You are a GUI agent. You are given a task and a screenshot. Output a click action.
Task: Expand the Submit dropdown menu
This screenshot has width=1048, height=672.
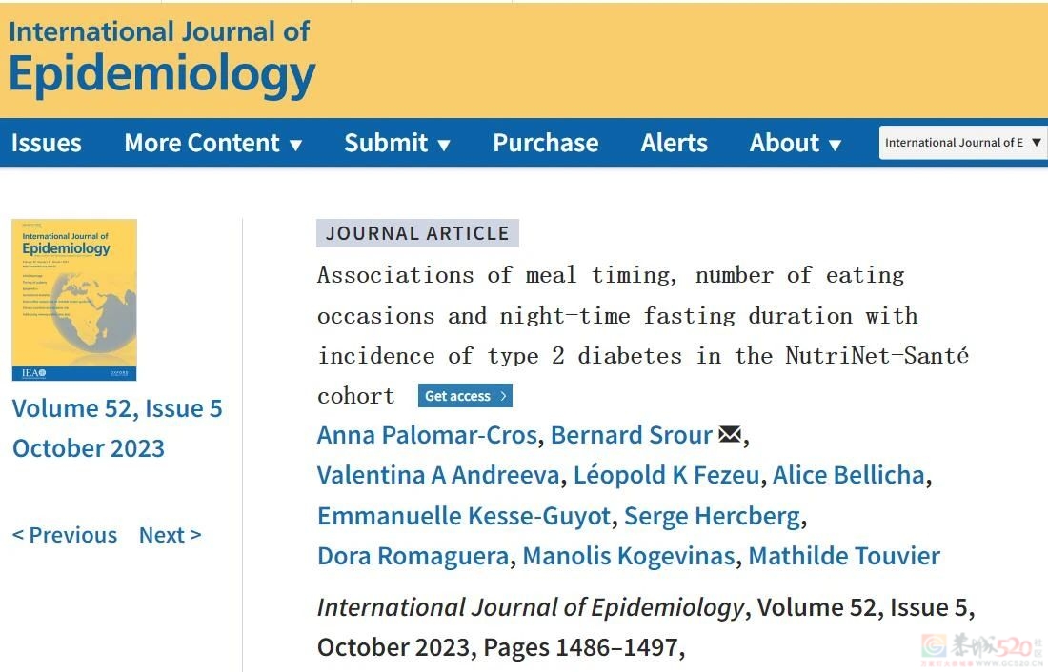[396, 144]
